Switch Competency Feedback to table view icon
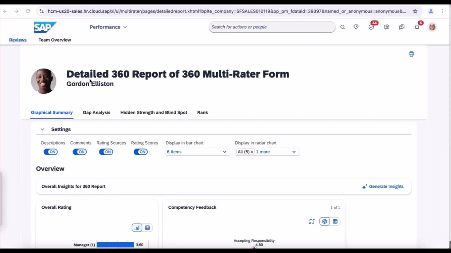This screenshot has width=451, height=253. tap(334, 221)
